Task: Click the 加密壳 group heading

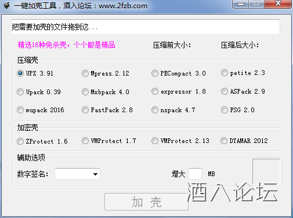Action: tap(27, 127)
